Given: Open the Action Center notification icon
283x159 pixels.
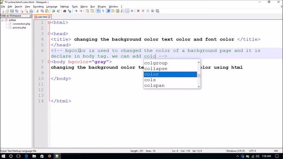Looking at the screenshot, I should coord(277,156).
